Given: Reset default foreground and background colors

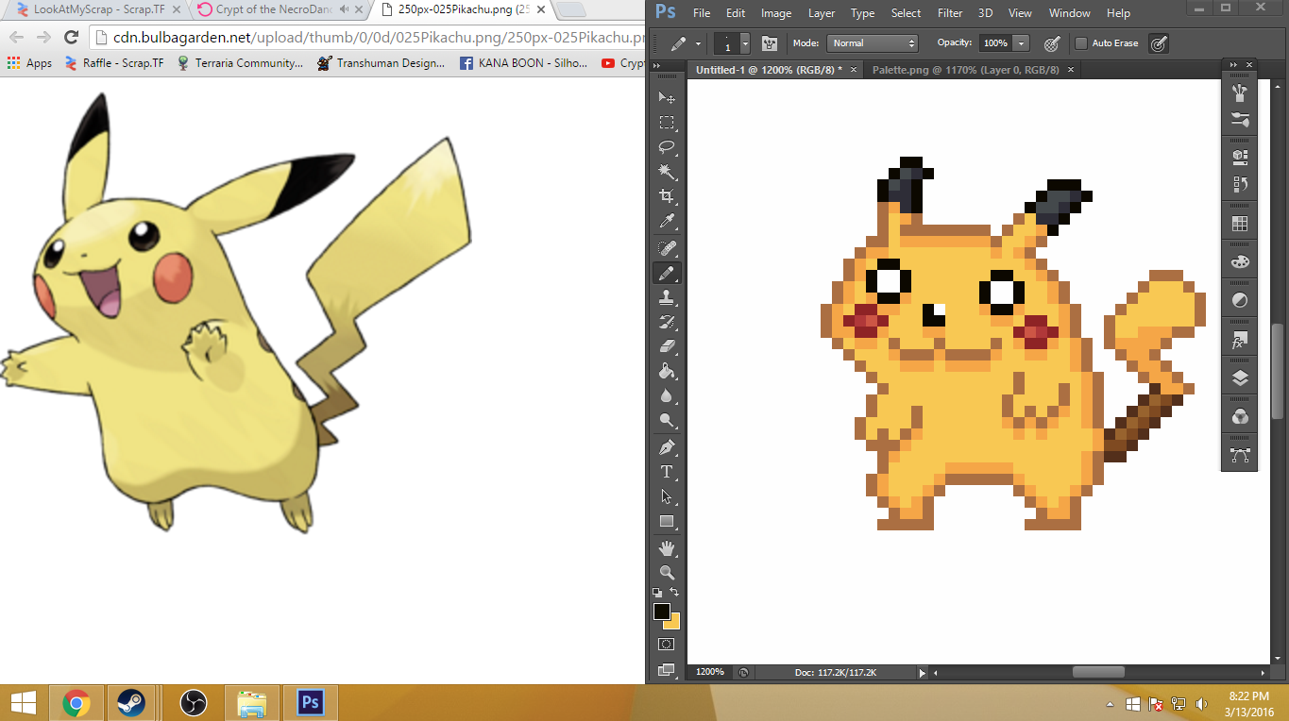Looking at the screenshot, I should pos(657,593).
